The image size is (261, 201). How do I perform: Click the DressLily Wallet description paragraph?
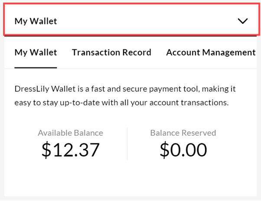tap(125, 96)
